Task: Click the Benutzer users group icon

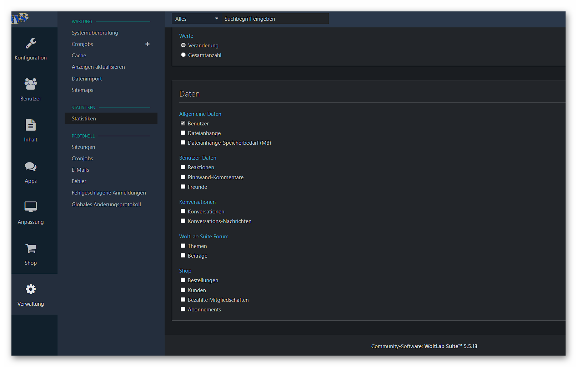Action: point(31,84)
